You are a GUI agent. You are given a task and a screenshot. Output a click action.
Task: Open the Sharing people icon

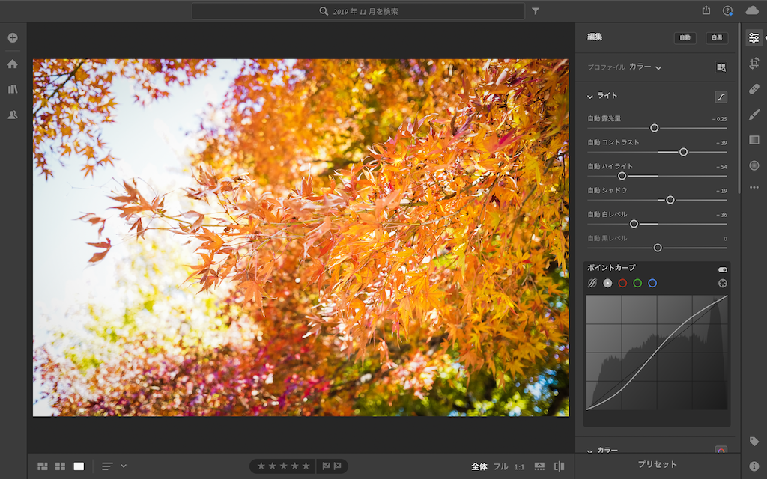(13, 115)
